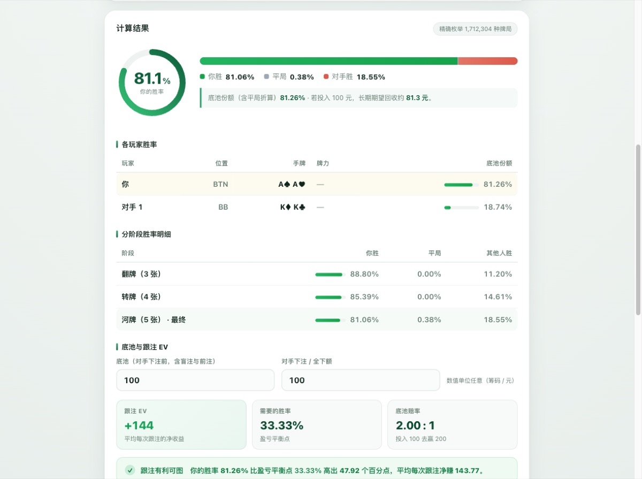This screenshot has width=642, height=479.
Task: Select the 对手 1 player row
Action: (317, 207)
